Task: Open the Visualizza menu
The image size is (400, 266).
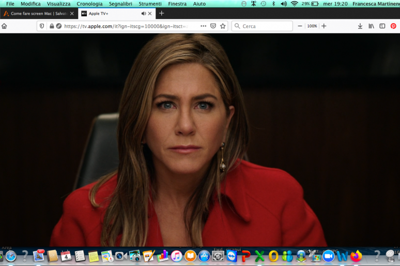Action: [59, 4]
